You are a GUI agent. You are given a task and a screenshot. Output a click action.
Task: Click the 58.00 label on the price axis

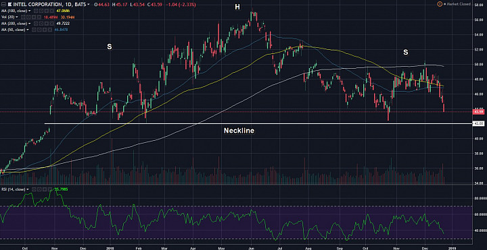click(x=479, y=5)
